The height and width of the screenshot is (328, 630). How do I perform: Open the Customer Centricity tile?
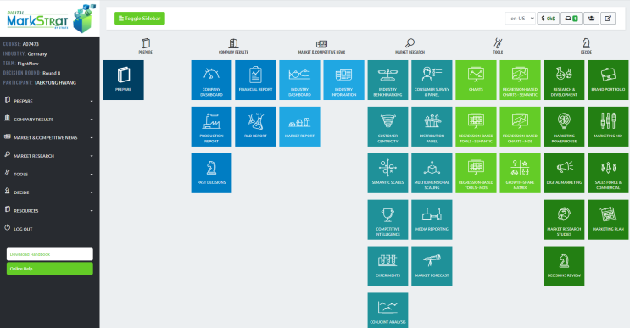coord(387,126)
